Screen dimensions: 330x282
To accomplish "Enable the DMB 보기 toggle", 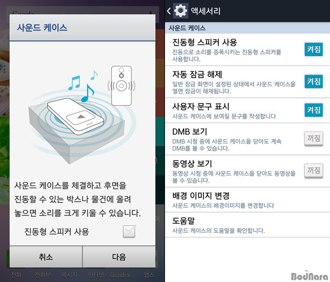I will [313, 139].
